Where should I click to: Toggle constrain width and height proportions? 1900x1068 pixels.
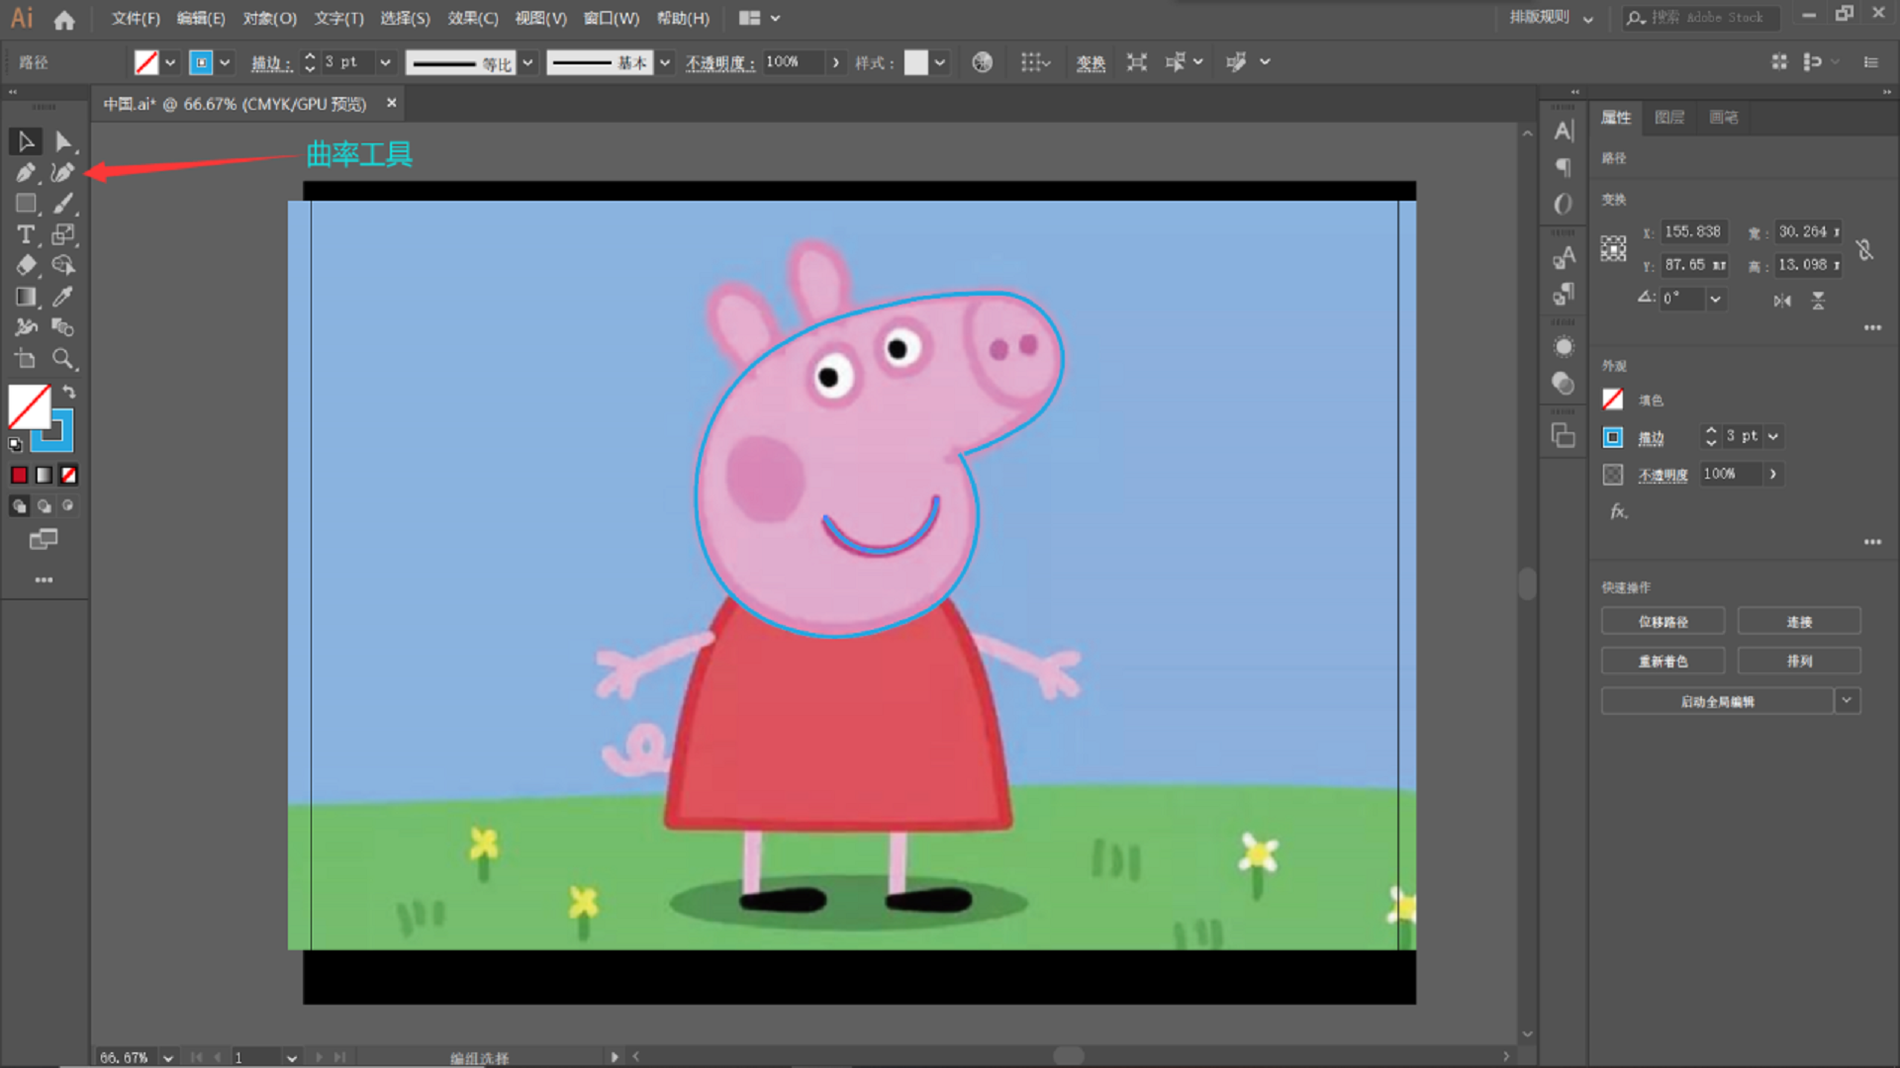coord(1864,249)
